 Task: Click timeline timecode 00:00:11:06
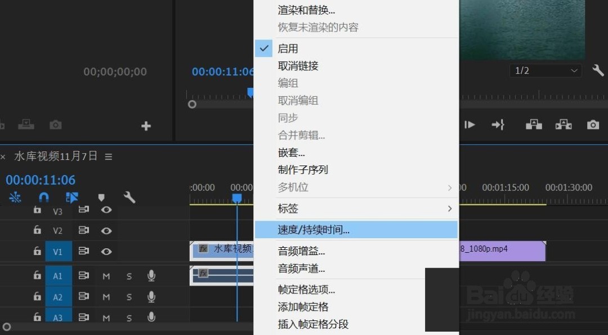(x=41, y=180)
